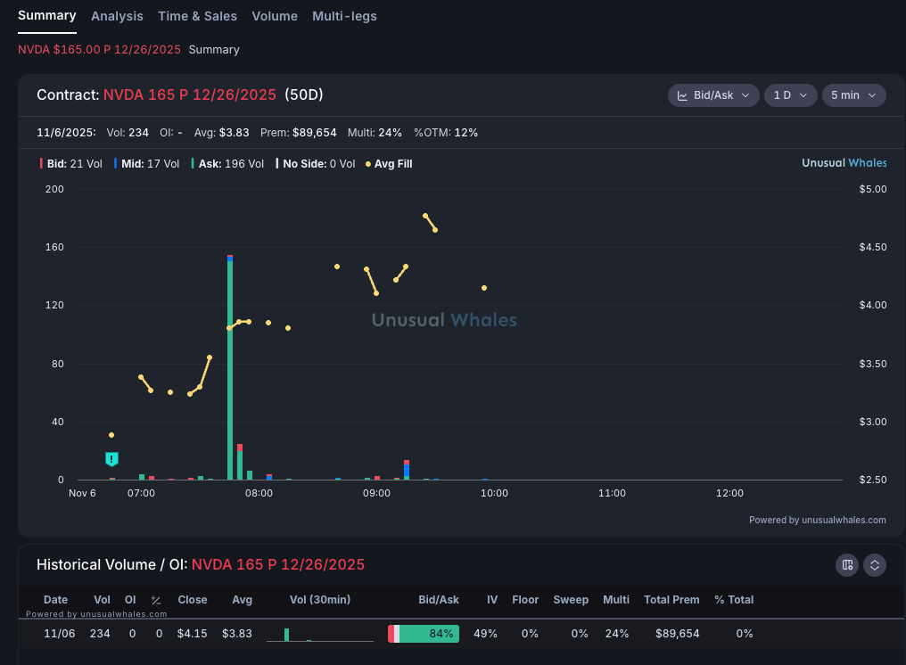
Task: Sort by the Vol column header
Action: coord(103,600)
